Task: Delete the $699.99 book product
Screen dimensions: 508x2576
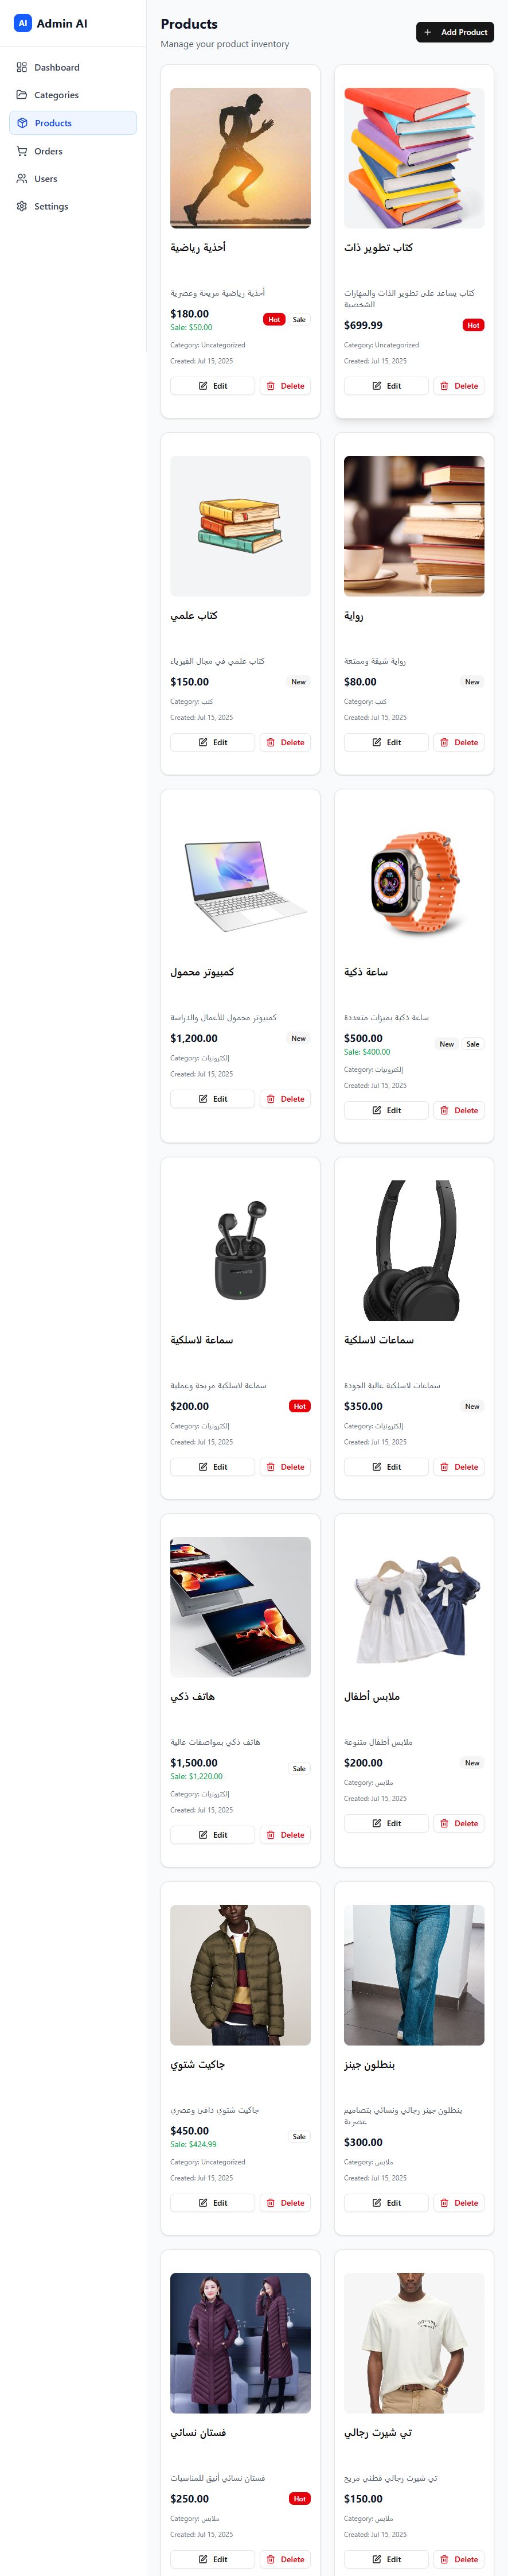Action: click(x=459, y=386)
